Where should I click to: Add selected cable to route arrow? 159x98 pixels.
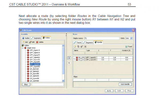69,58
